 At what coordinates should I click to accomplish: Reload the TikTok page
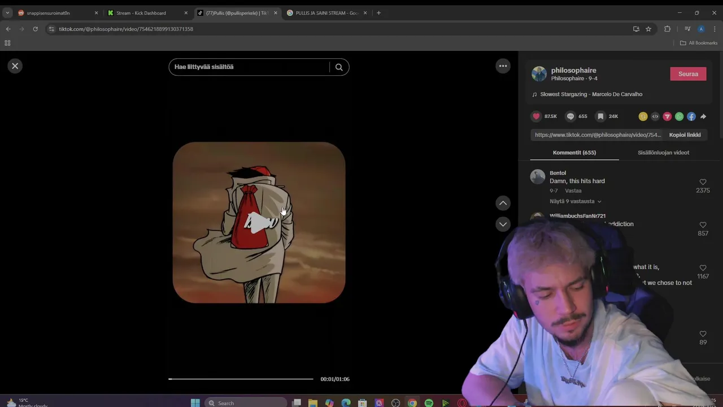pos(35,29)
